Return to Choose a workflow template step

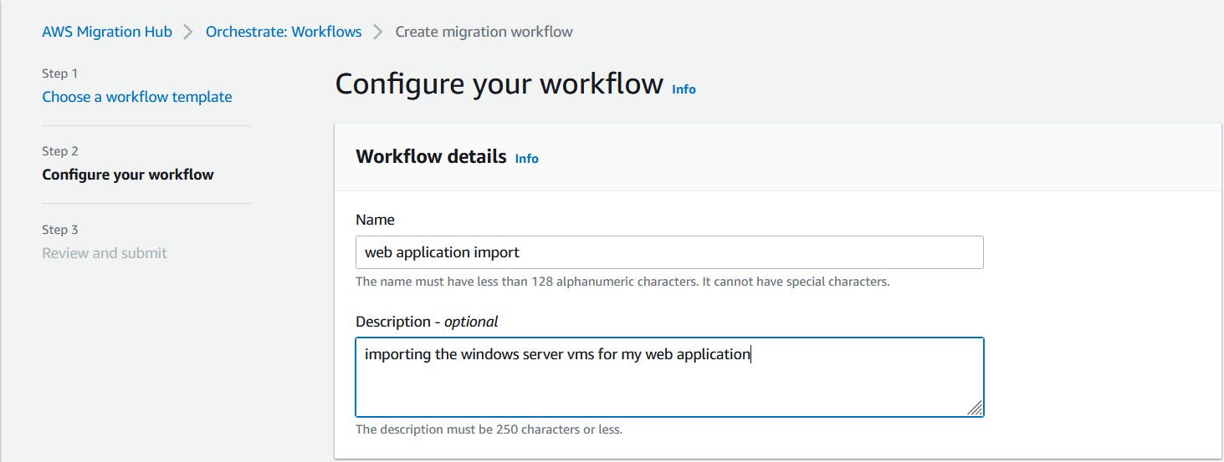137,97
